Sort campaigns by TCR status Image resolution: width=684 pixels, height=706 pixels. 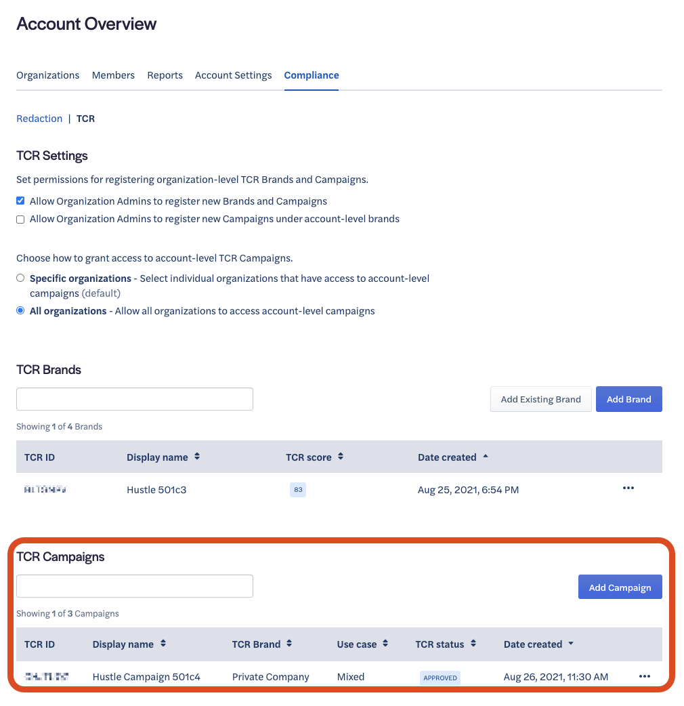pos(473,644)
